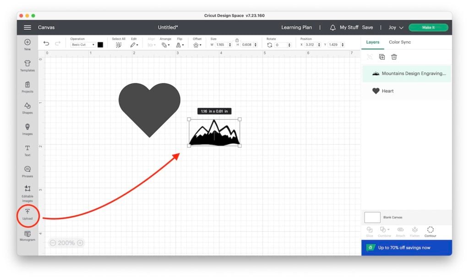Expand the Joy account menu
This screenshot has width=469, height=278.
pos(396,28)
